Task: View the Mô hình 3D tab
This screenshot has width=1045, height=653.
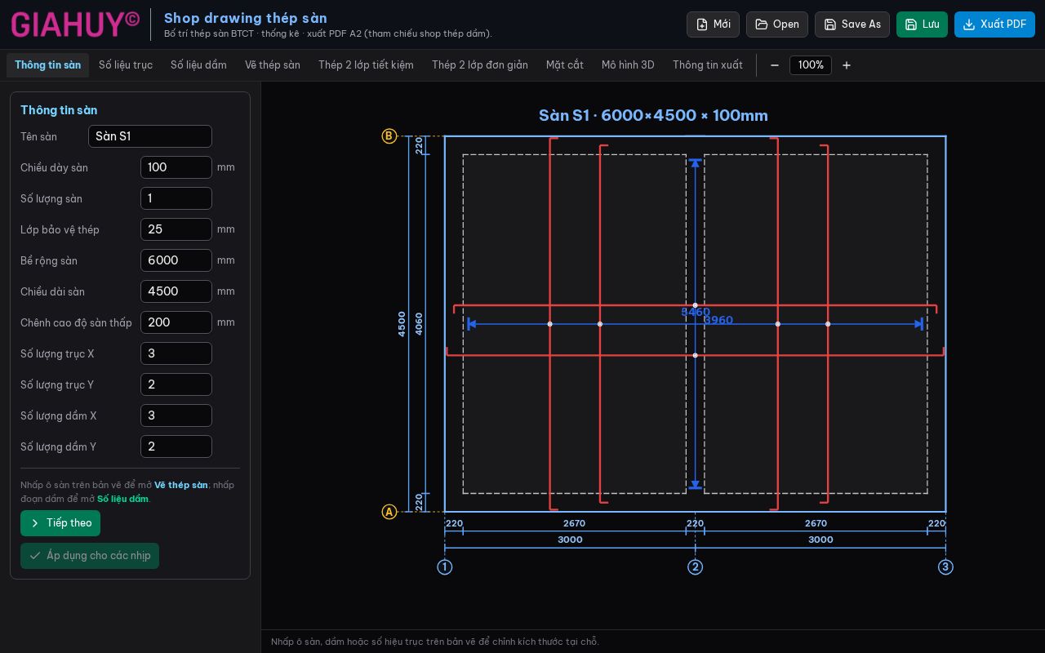Action: coord(628,65)
